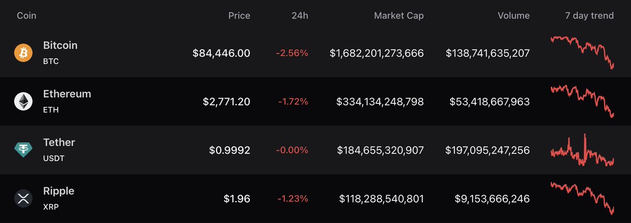631x223 pixels.
Task: Click Bitcoin's $84,446.00 price
Action: pos(221,53)
